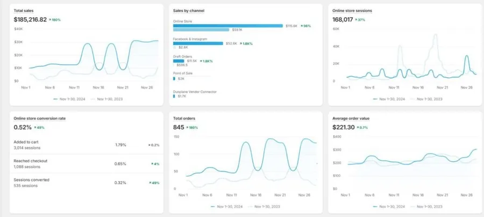Select the Duoplane Vendor Connector channel label
Image resolution: width=484 pixels, height=217 pixels.
pyautogui.click(x=195, y=92)
